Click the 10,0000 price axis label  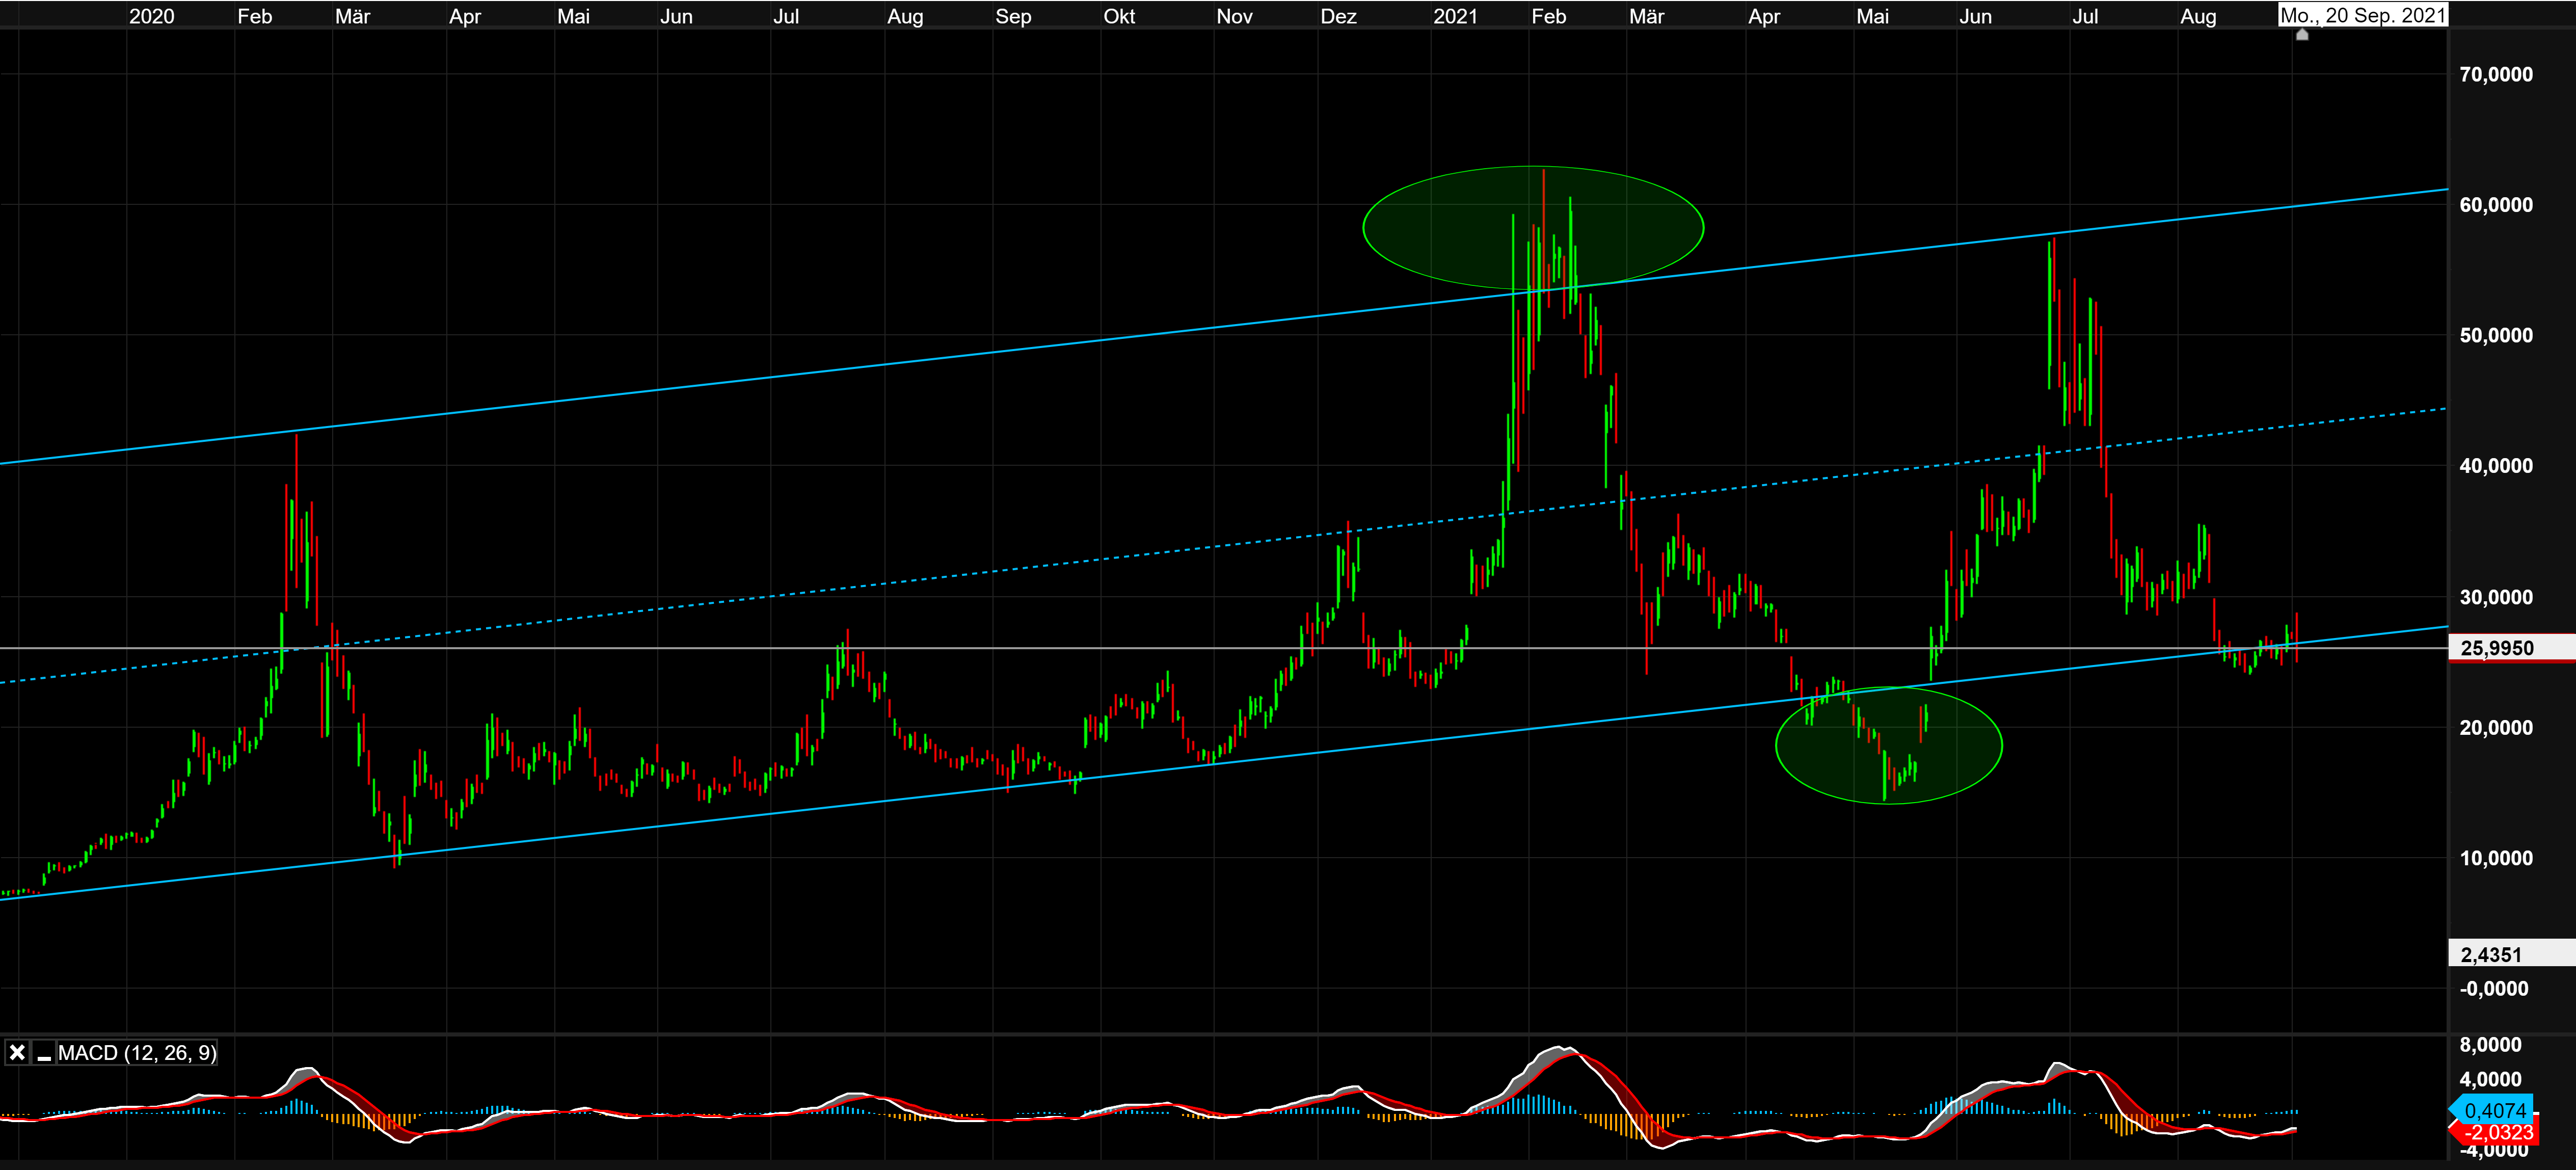[x=2496, y=858]
